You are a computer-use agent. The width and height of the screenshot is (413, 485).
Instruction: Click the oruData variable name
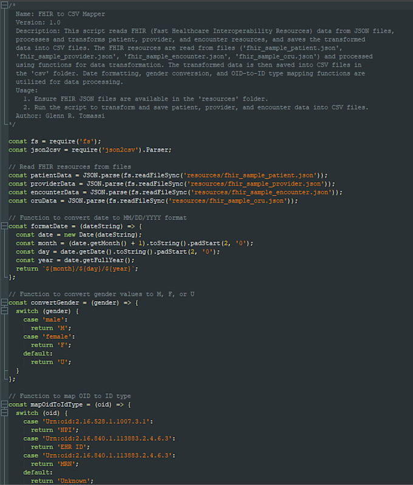click(x=44, y=201)
